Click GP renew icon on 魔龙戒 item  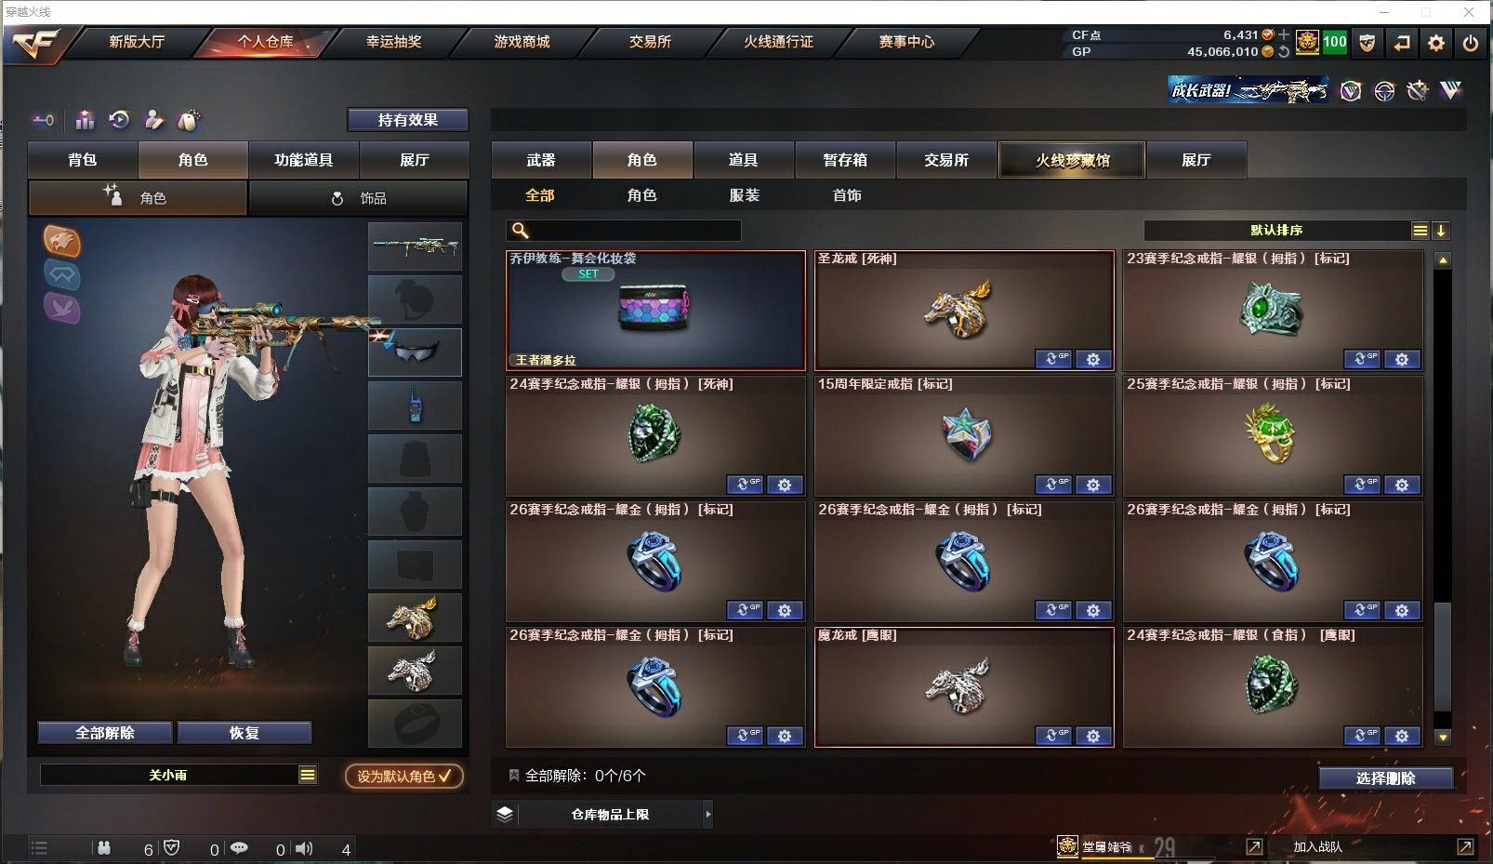(1053, 737)
